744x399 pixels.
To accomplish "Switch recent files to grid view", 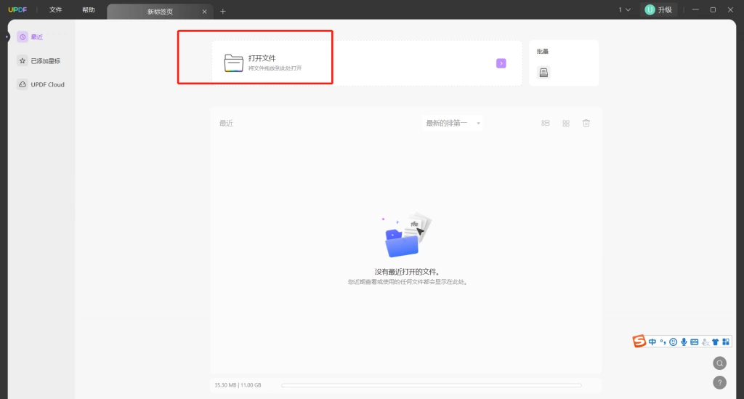I will (566, 124).
